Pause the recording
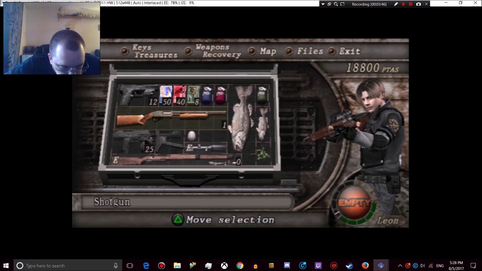Viewport: 482px width, 271px height. click(x=403, y=4)
